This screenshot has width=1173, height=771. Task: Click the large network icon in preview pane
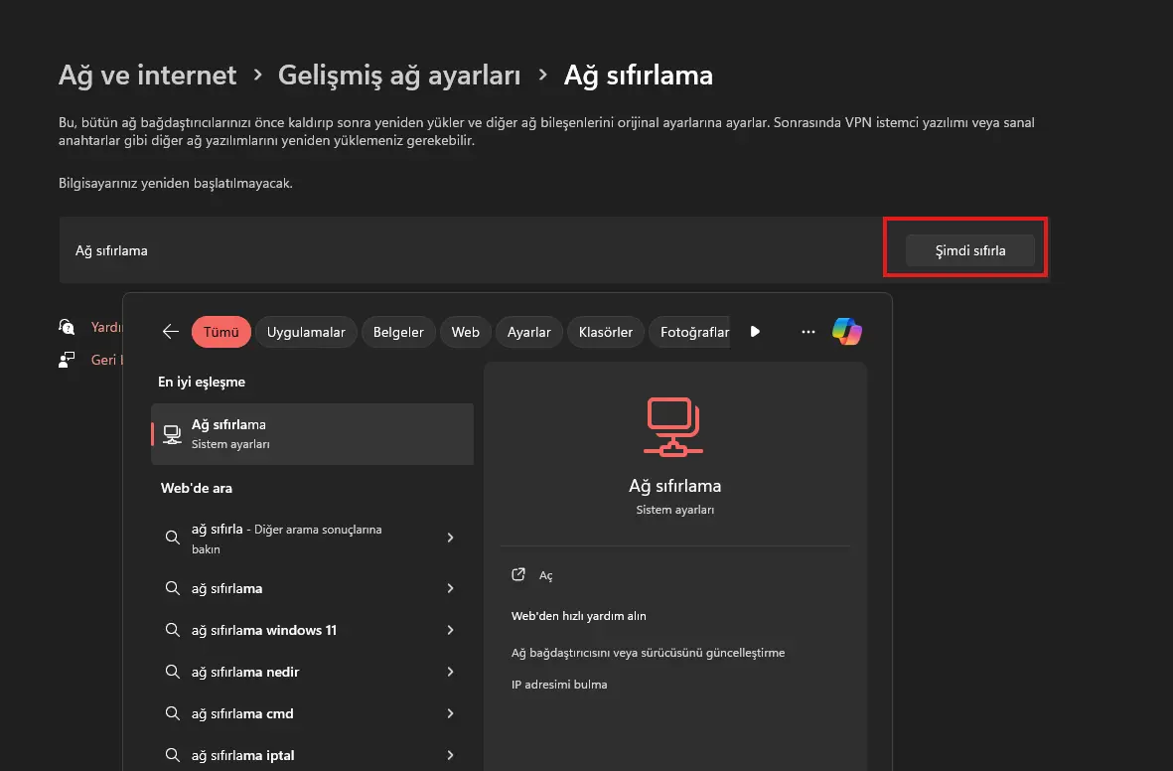(673, 426)
